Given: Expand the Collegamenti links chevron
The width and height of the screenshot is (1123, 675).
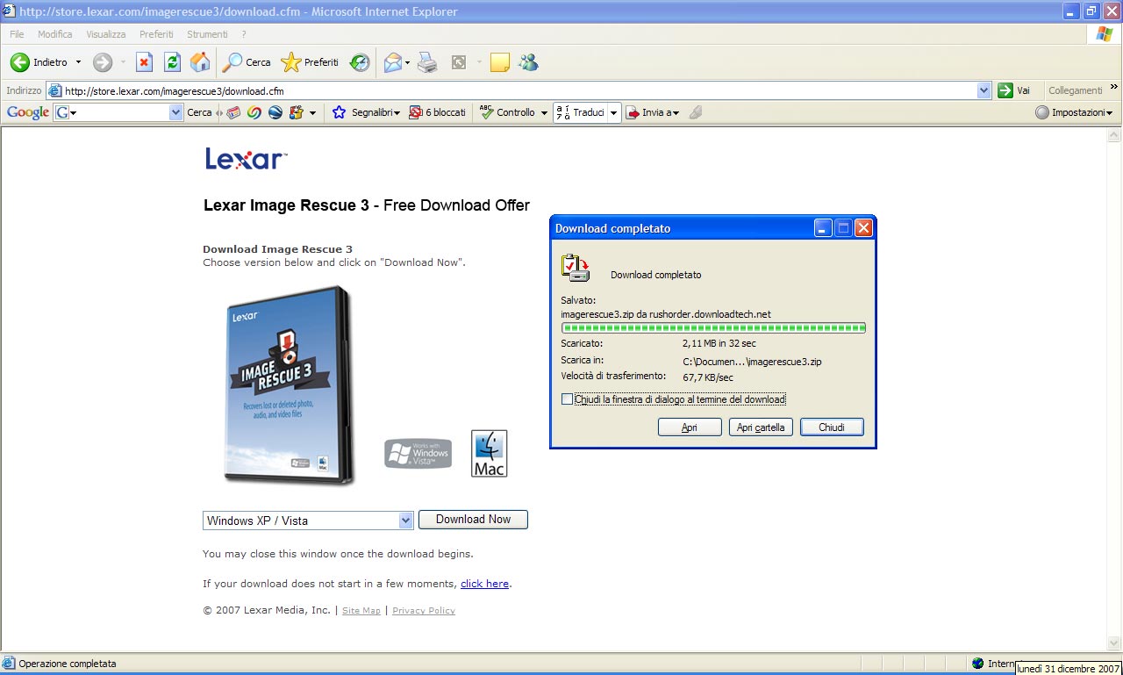Looking at the screenshot, I should click(x=1114, y=88).
